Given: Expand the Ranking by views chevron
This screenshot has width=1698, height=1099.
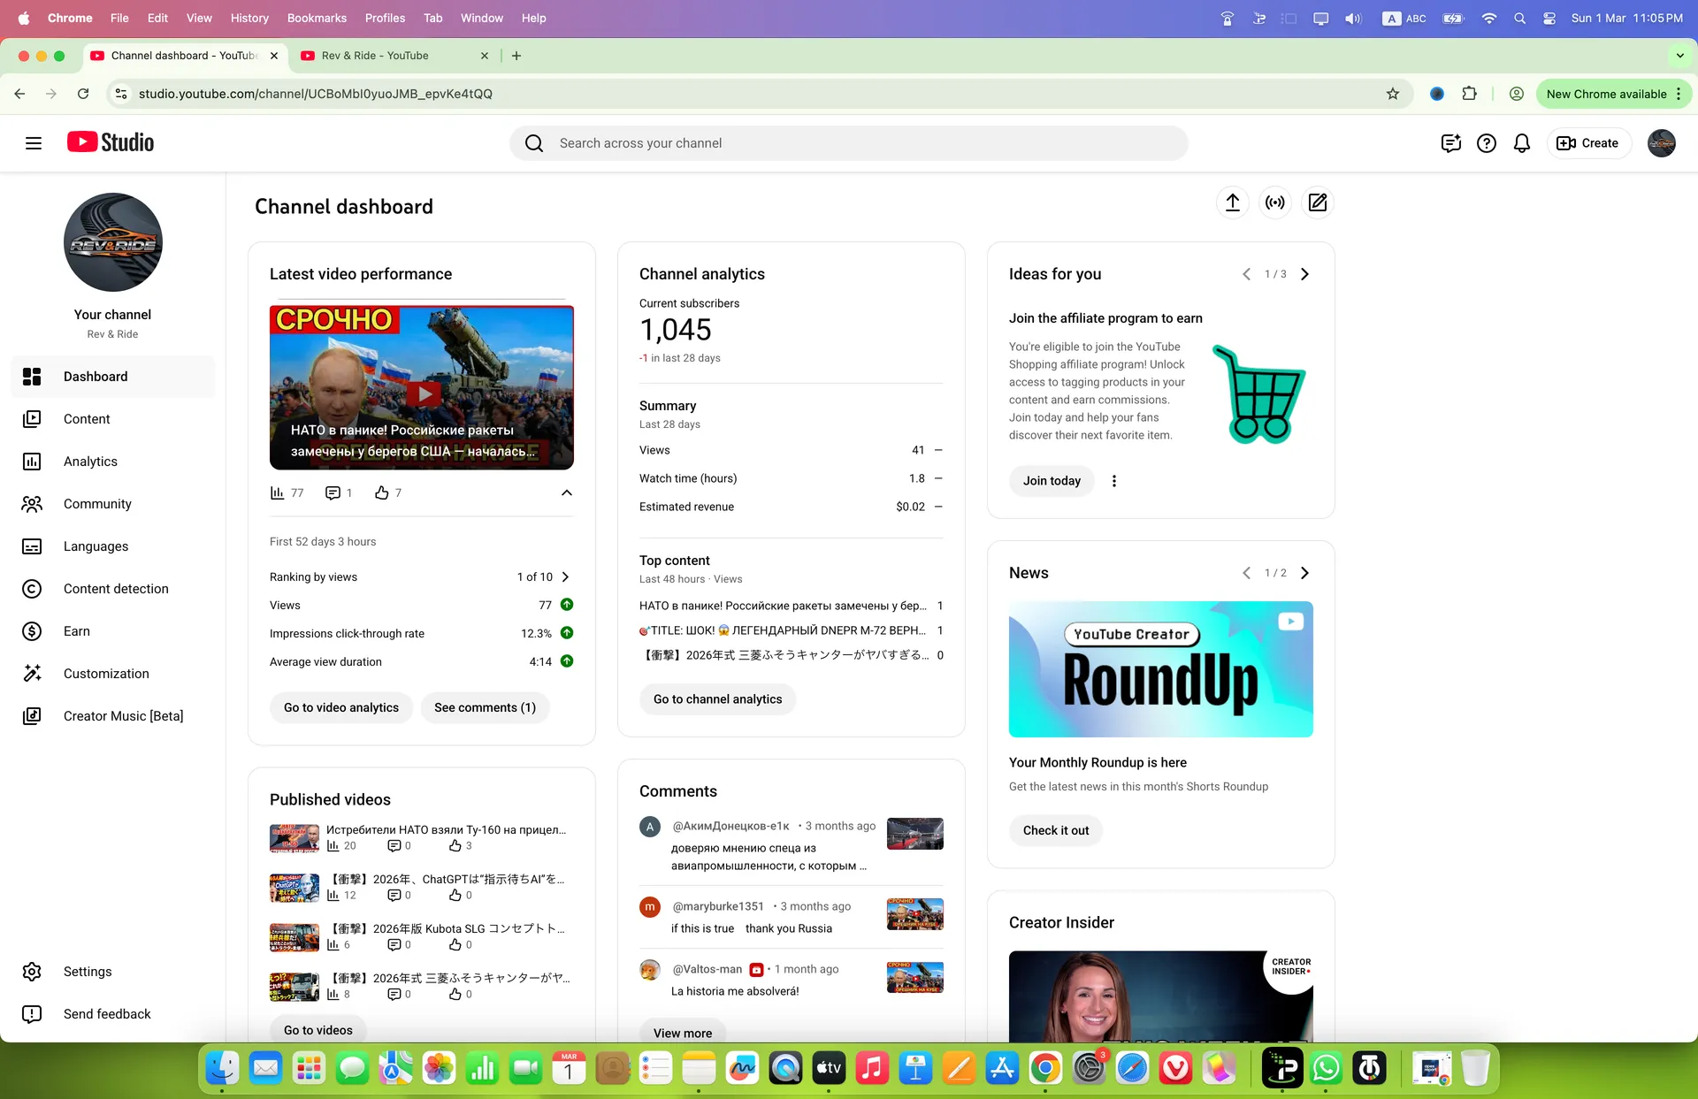Looking at the screenshot, I should point(566,577).
